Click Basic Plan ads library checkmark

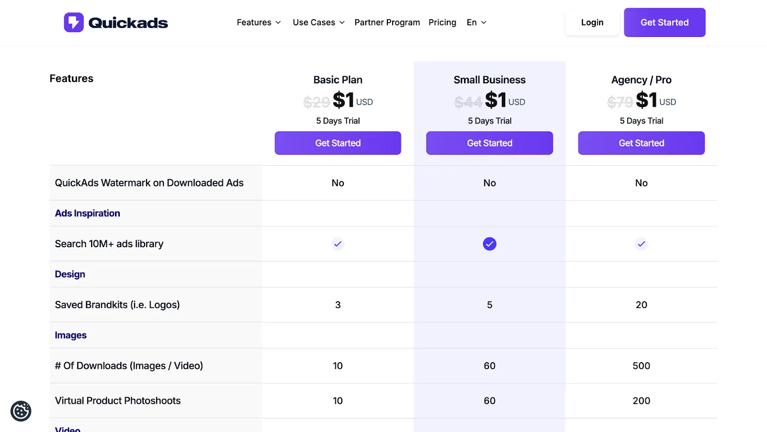(x=338, y=244)
